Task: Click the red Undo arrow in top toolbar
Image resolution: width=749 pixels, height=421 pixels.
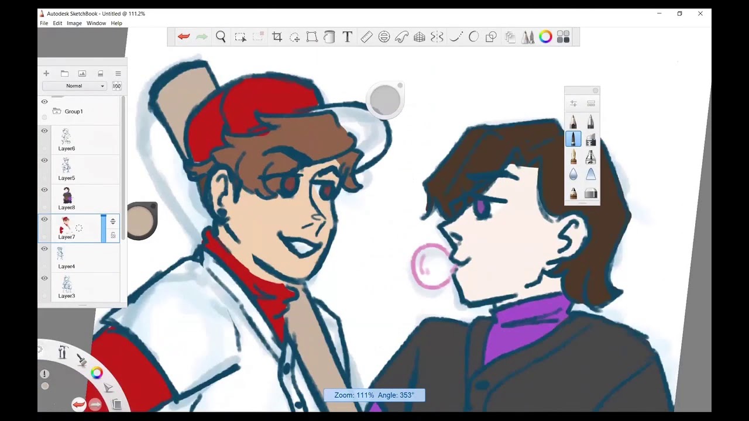Action: click(184, 37)
